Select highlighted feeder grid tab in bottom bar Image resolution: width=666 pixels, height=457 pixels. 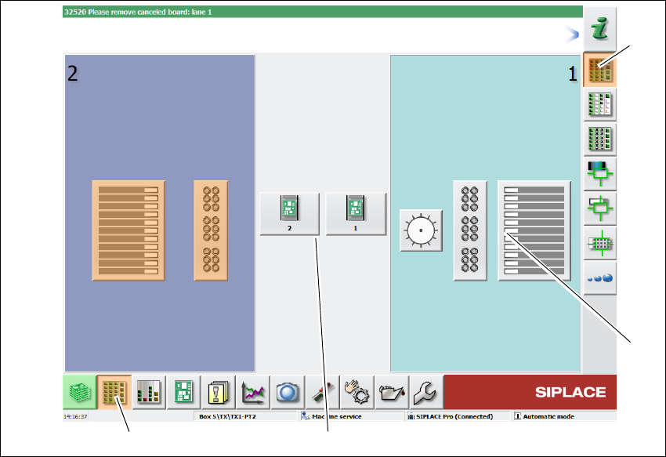[114, 392]
